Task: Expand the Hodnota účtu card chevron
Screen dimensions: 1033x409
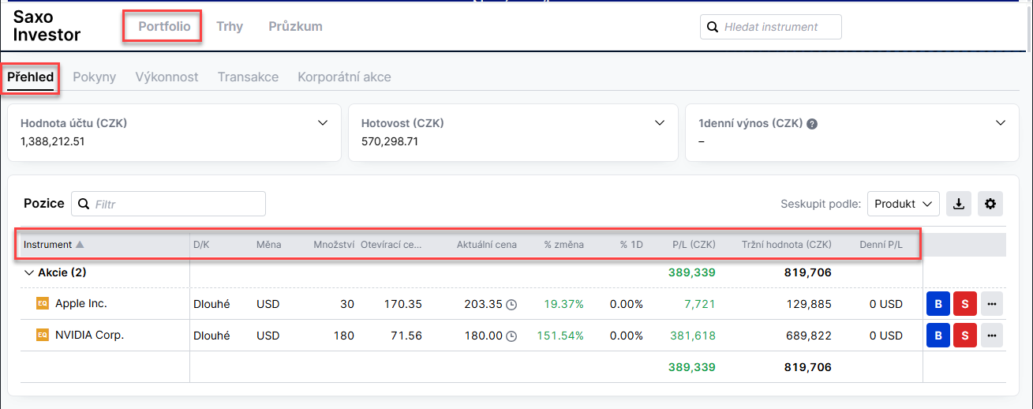Action: pos(322,123)
